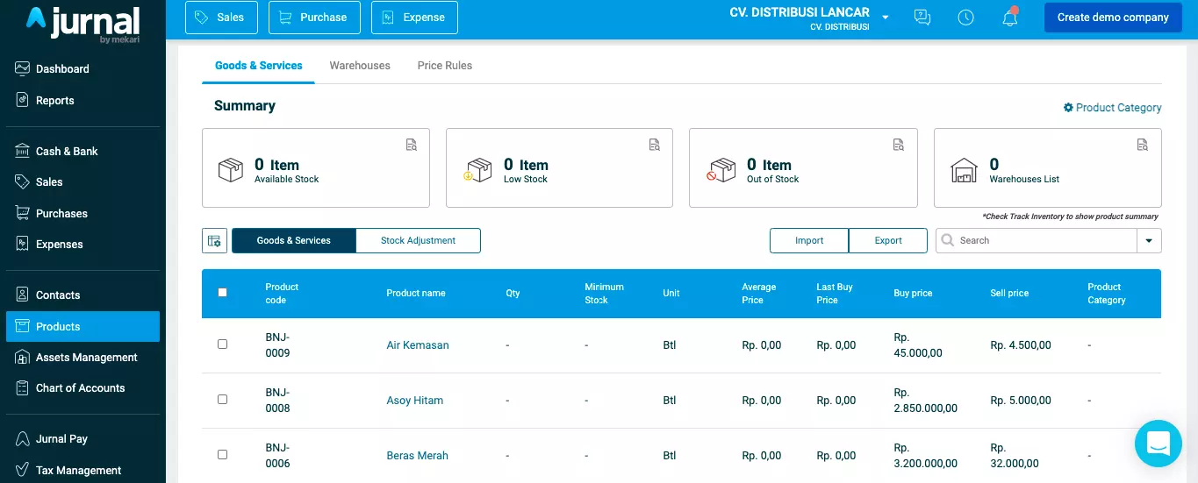Expand the company selector dropdown arrow
Viewport: 1198px width, 483px height.
[x=885, y=18]
